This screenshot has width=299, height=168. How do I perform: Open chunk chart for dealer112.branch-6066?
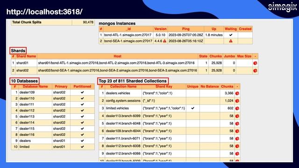[x=237, y=154]
